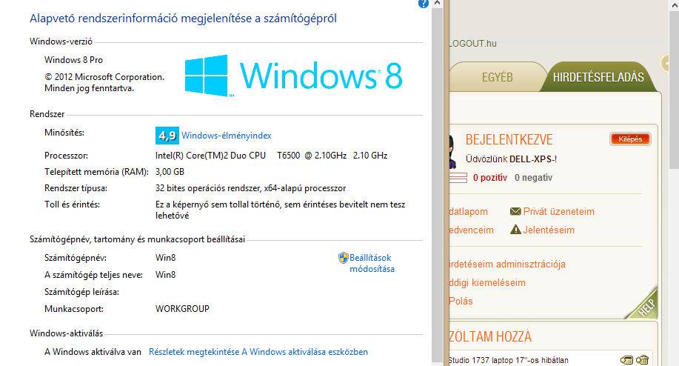This screenshot has height=366, width=679.
Task: Click the red Kilépés logout button
Action: 630,139
